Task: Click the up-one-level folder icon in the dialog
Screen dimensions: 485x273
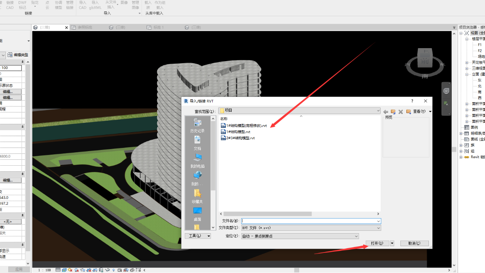Action: pos(393,112)
